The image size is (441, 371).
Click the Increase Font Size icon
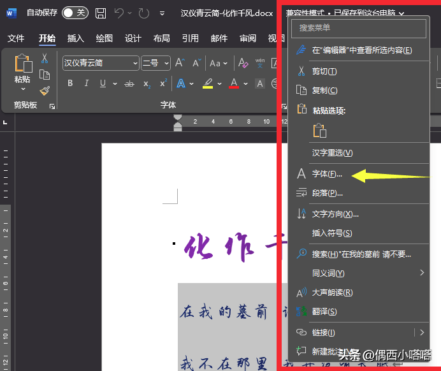click(x=180, y=63)
